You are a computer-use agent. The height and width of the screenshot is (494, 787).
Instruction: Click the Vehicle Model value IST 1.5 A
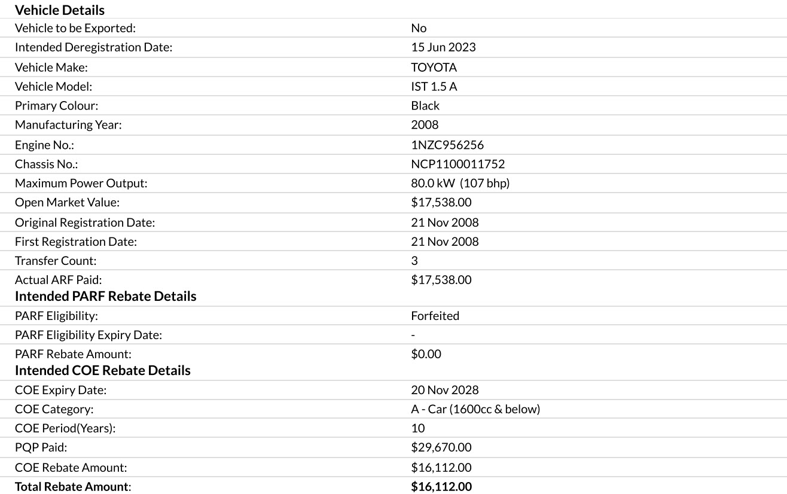pyautogui.click(x=434, y=86)
